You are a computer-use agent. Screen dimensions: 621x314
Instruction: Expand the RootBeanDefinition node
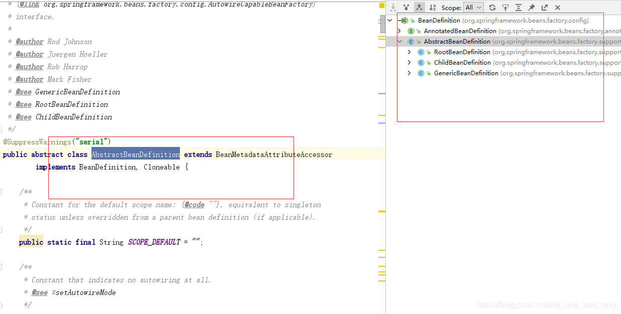(409, 52)
